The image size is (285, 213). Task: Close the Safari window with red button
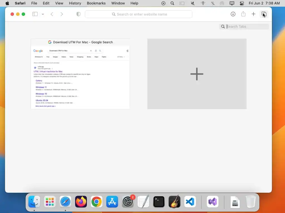point(12,14)
